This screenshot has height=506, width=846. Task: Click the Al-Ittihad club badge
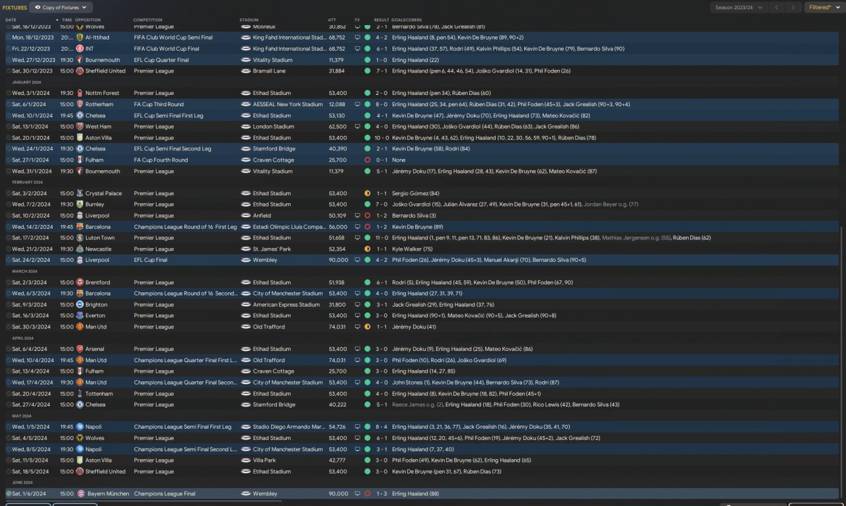tap(79, 38)
